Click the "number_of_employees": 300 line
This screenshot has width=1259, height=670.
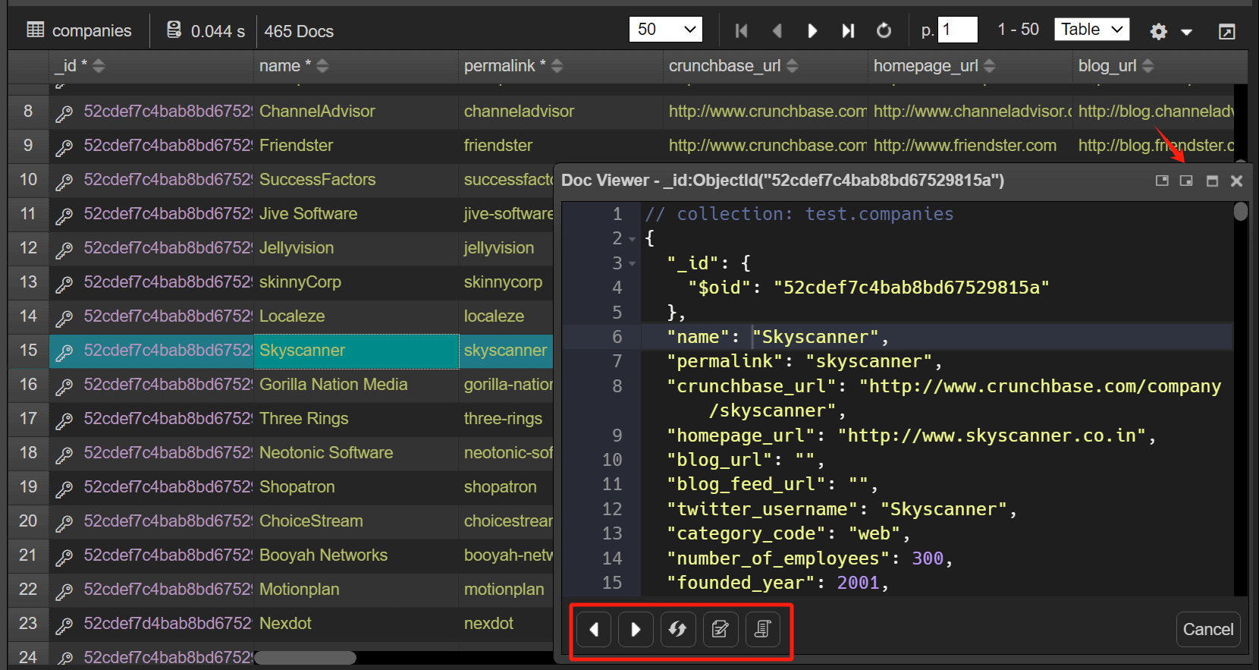pyautogui.click(x=809, y=558)
